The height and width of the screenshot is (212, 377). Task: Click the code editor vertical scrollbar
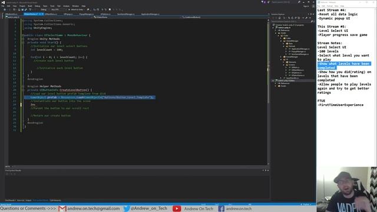(x=269, y=91)
